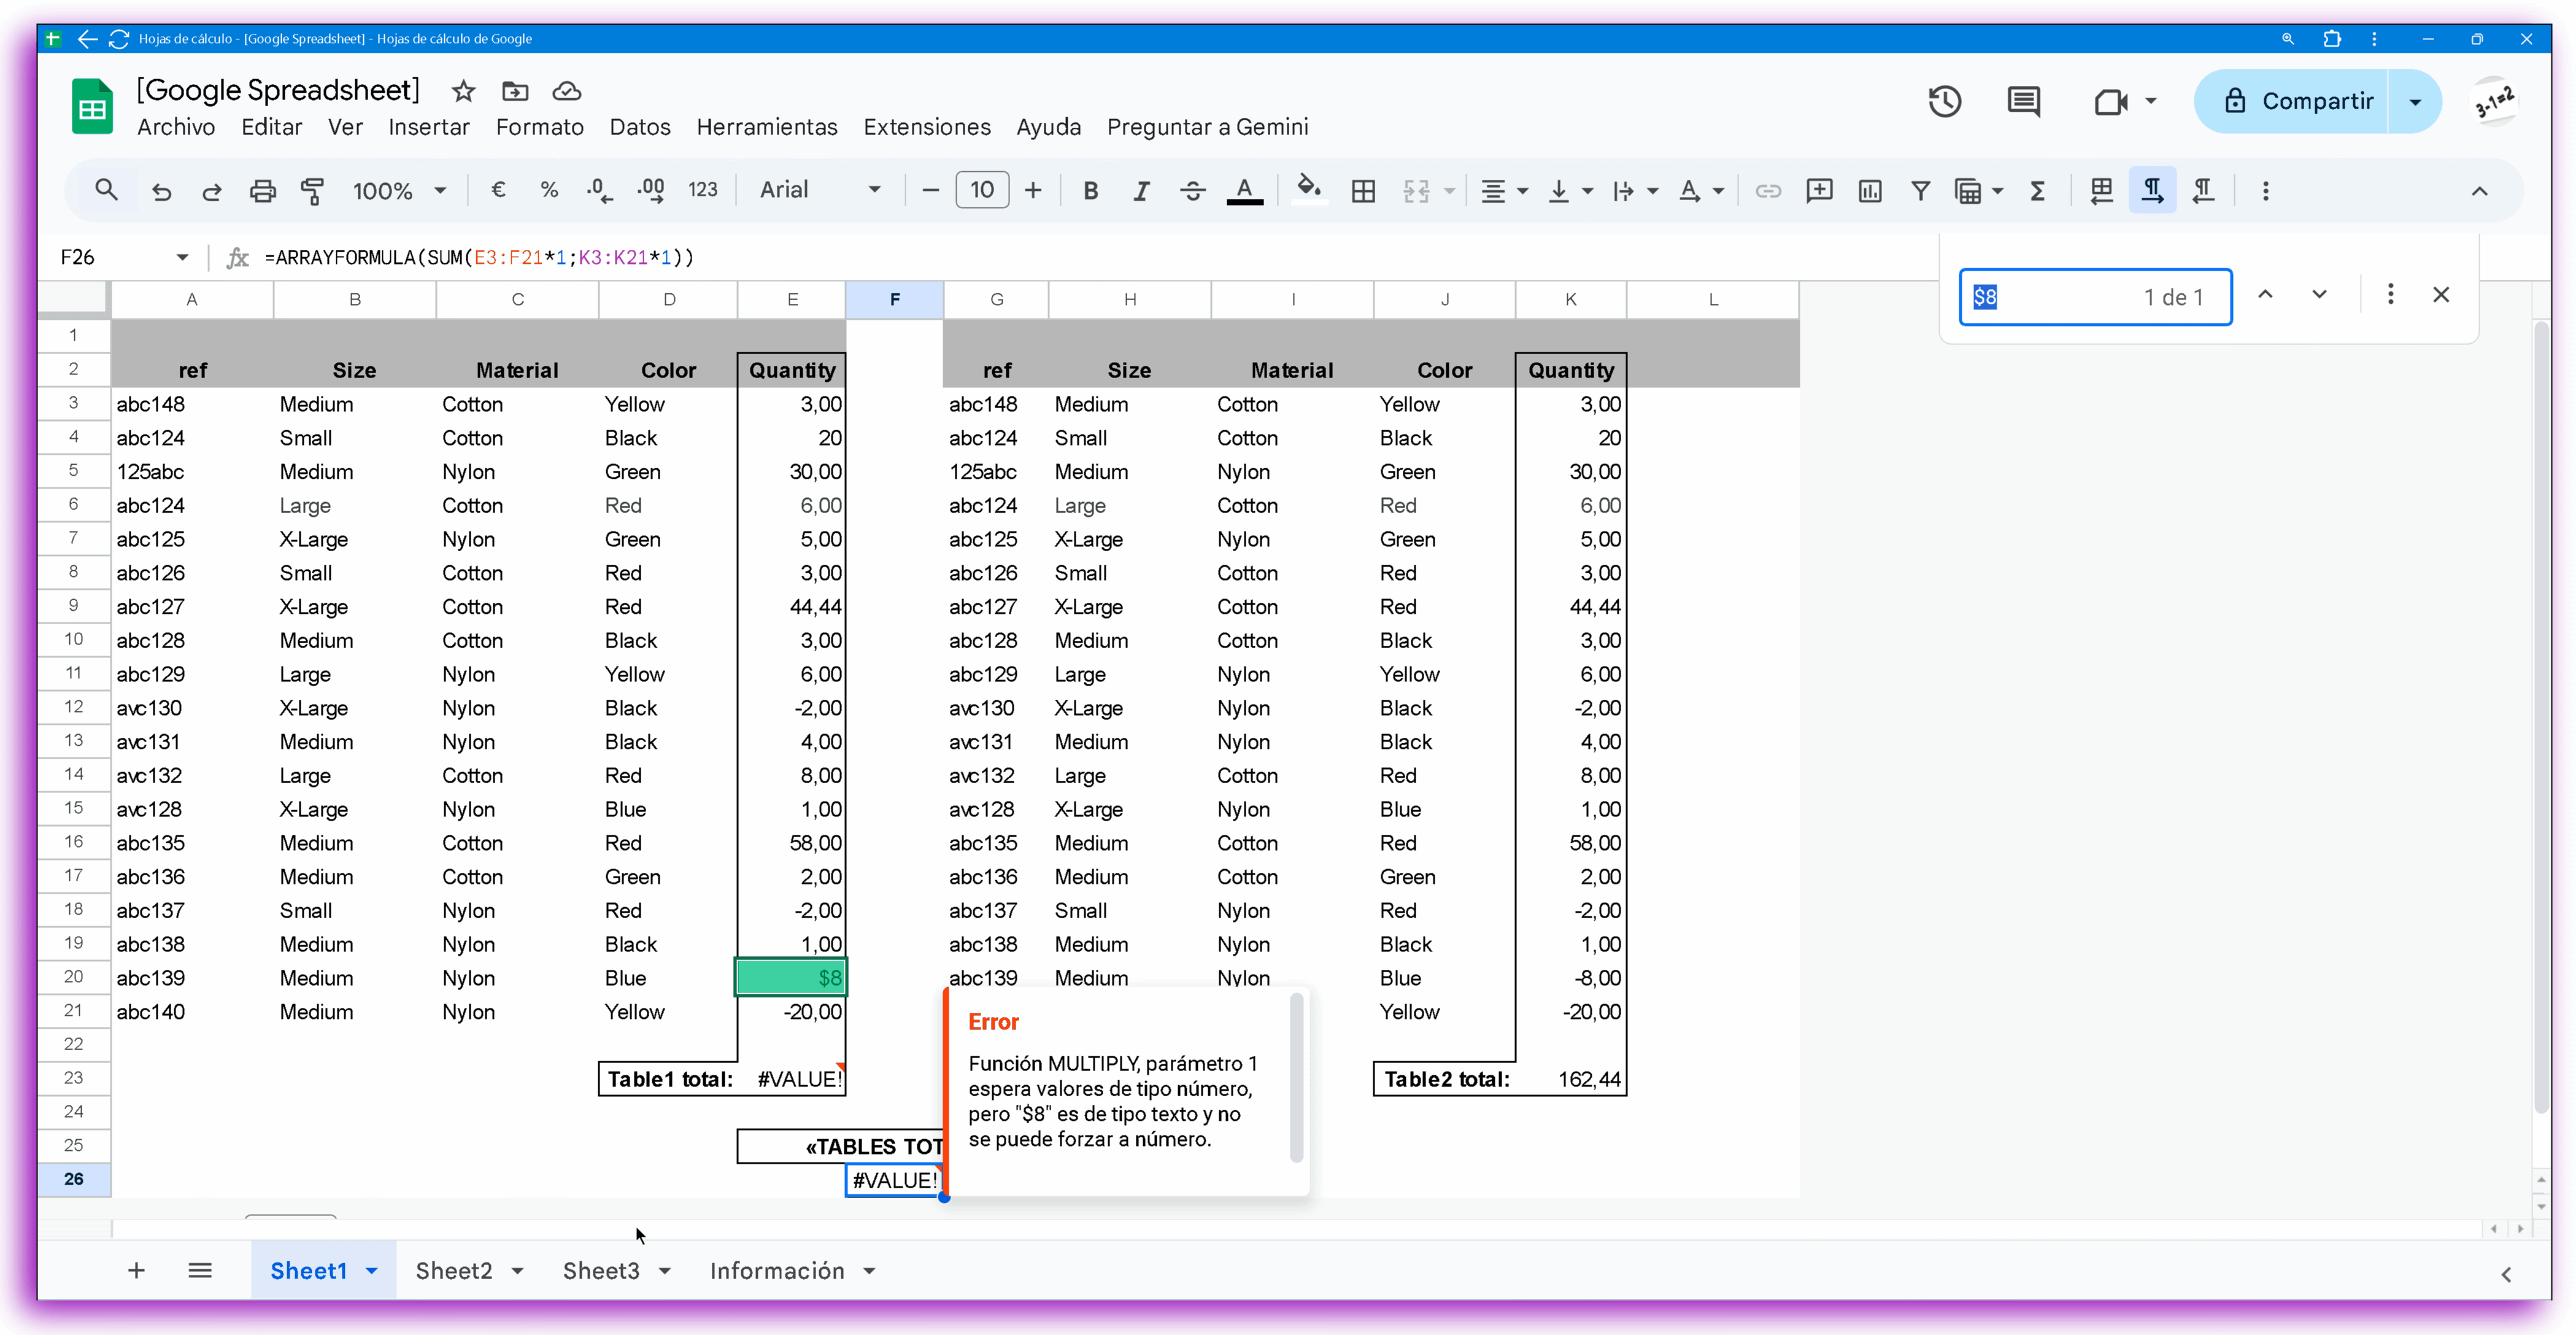The height and width of the screenshot is (1335, 2576).
Task: Open the Formato menu
Action: (539, 127)
